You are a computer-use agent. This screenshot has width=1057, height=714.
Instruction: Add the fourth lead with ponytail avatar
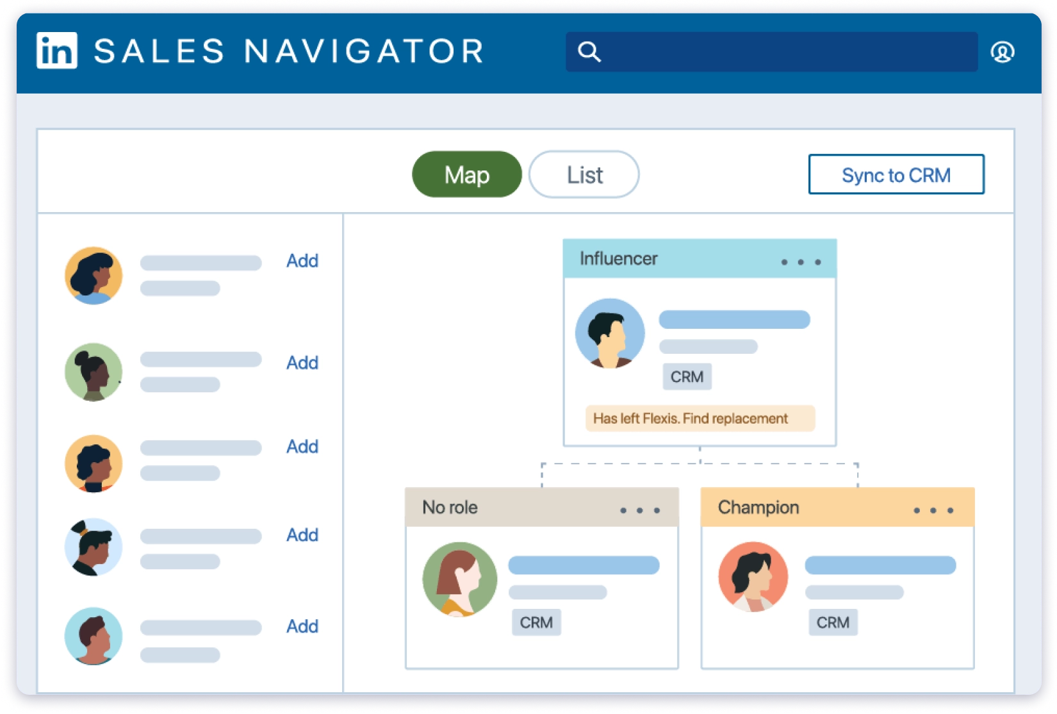pos(302,535)
